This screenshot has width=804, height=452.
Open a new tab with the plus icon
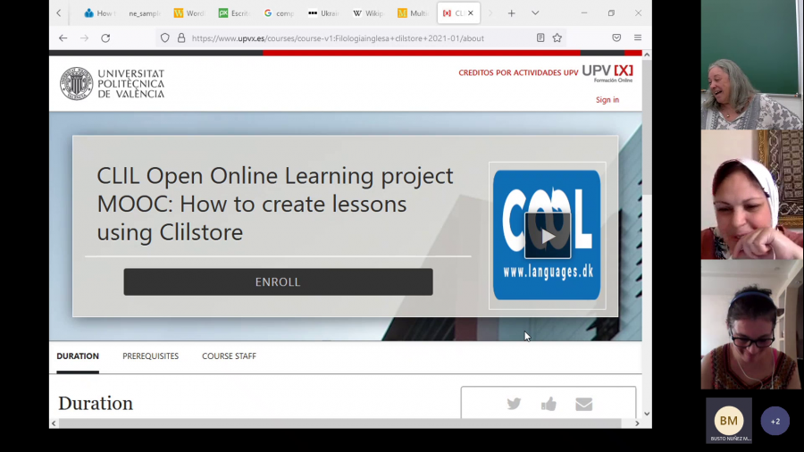tap(511, 13)
